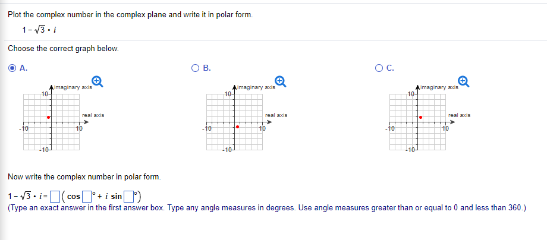Click the real axis label on graph C
The image size is (547, 240).
tap(459, 115)
